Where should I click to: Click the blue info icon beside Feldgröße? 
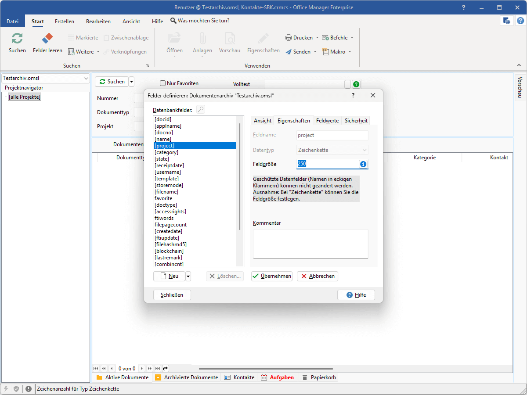[363, 164]
